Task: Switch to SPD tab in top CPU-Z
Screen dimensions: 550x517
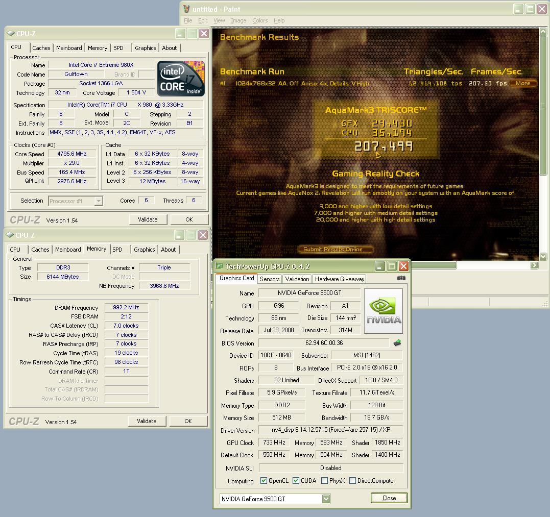Action: [x=118, y=48]
